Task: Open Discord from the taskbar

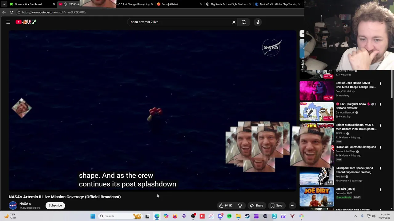Action: pyautogui.click(x=220, y=216)
